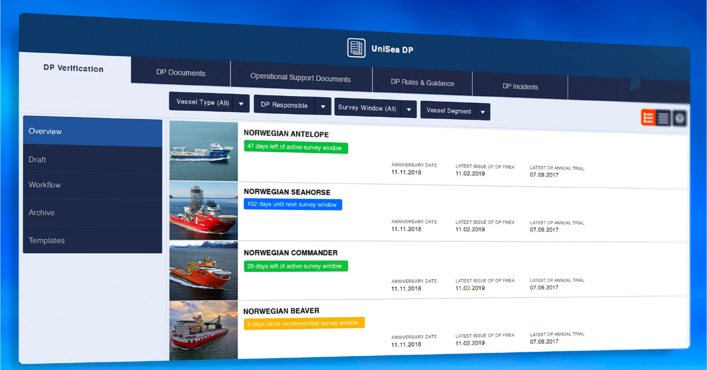707x370 pixels.
Task: Click the UniSea DP document logo icon
Action: (356, 48)
